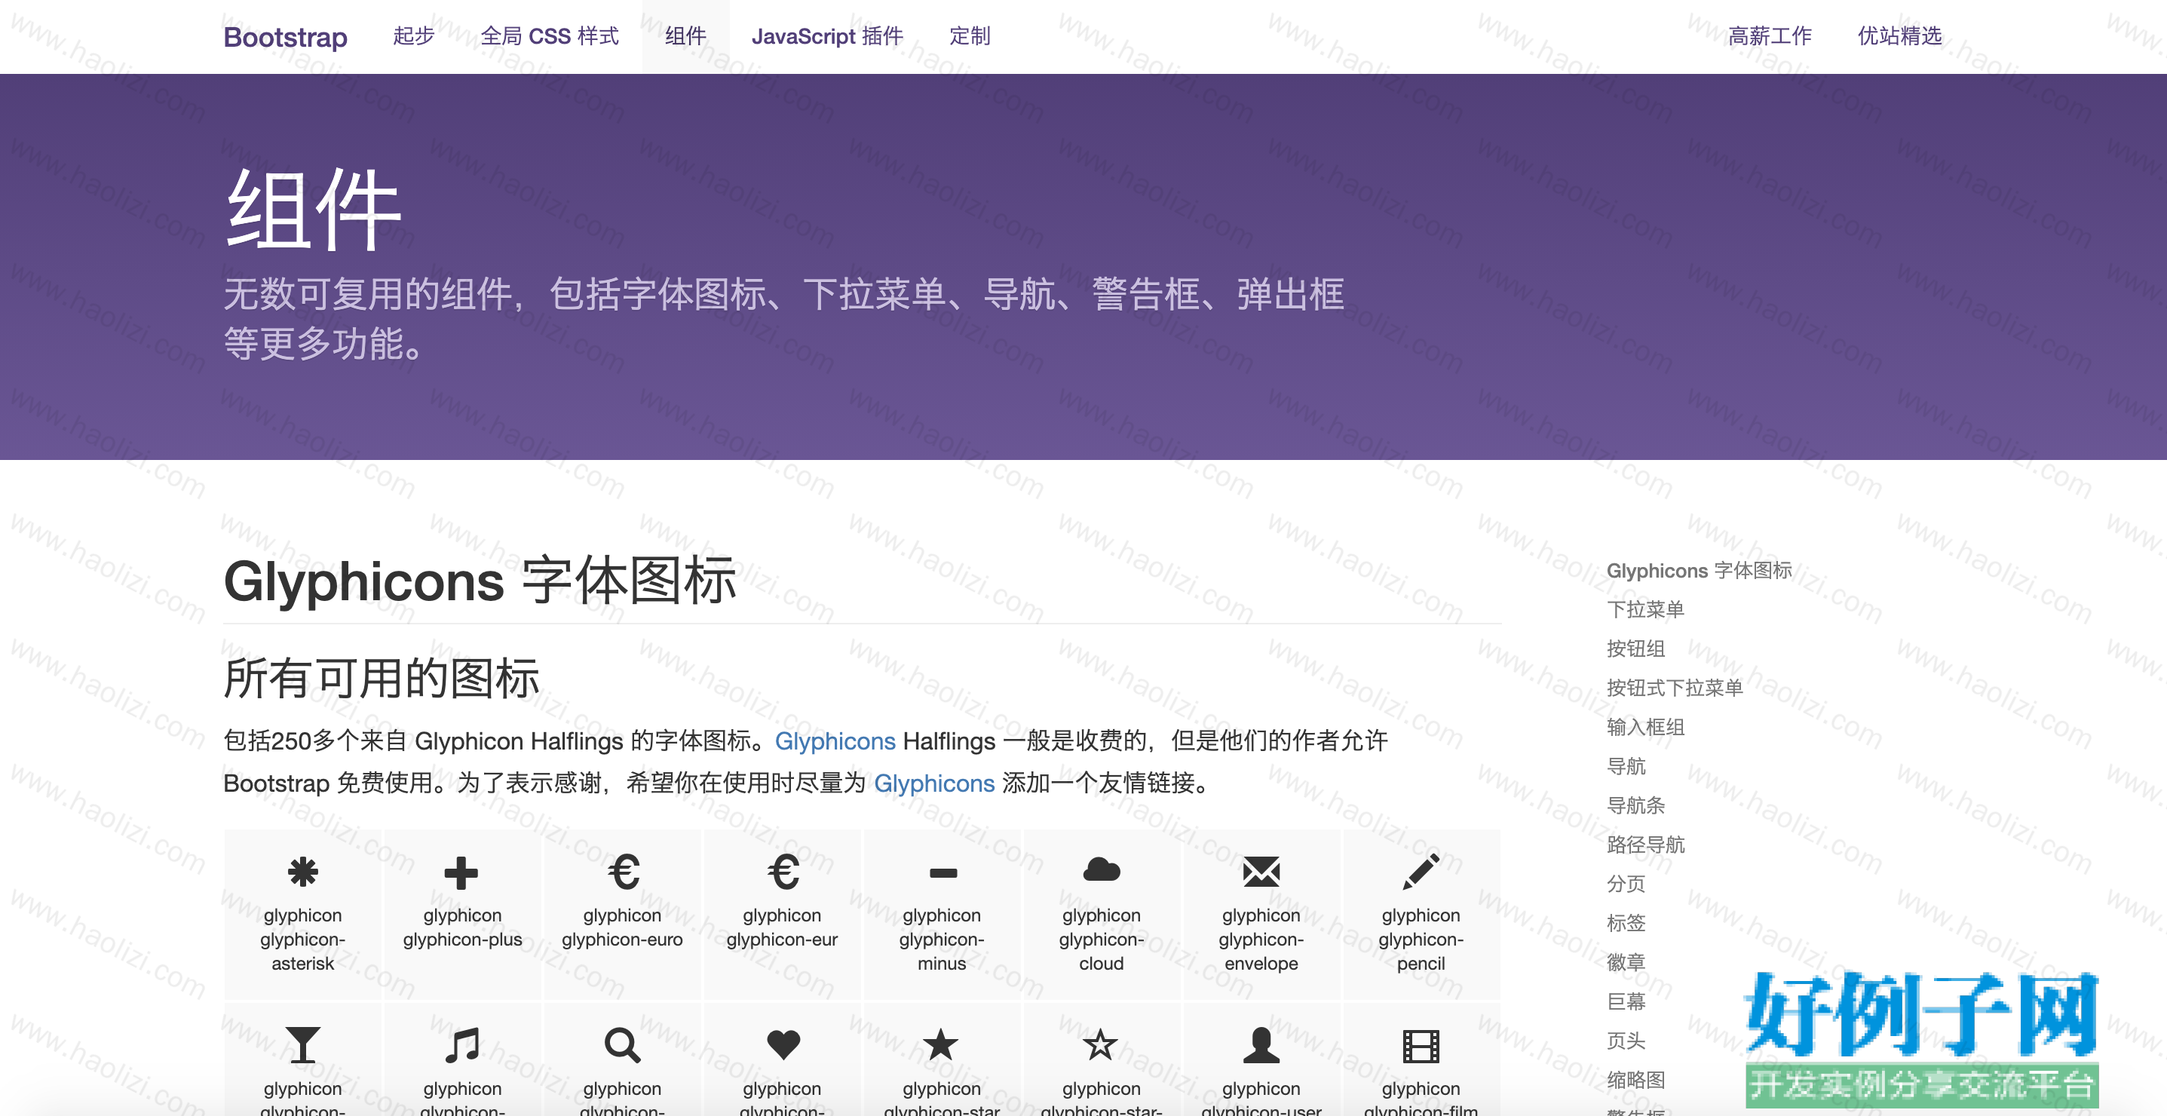Click the glyphicon-asterisk label text
Viewport: 2167px width, 1116px height.
(x=303, y=940)
